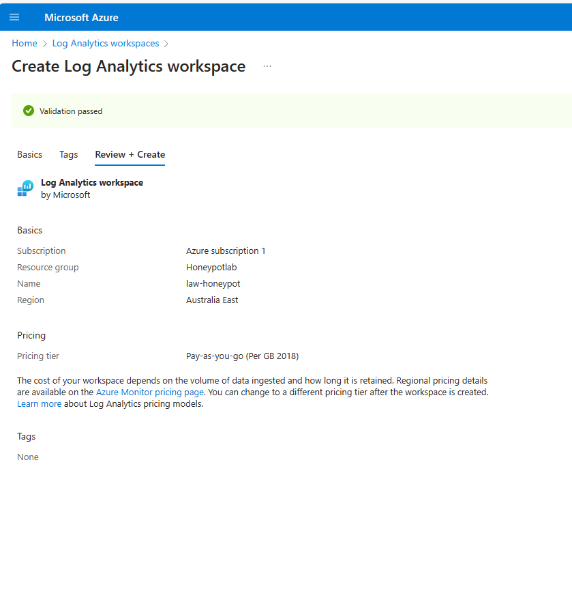Click the bold Log Analytics workspace product title

92,183
